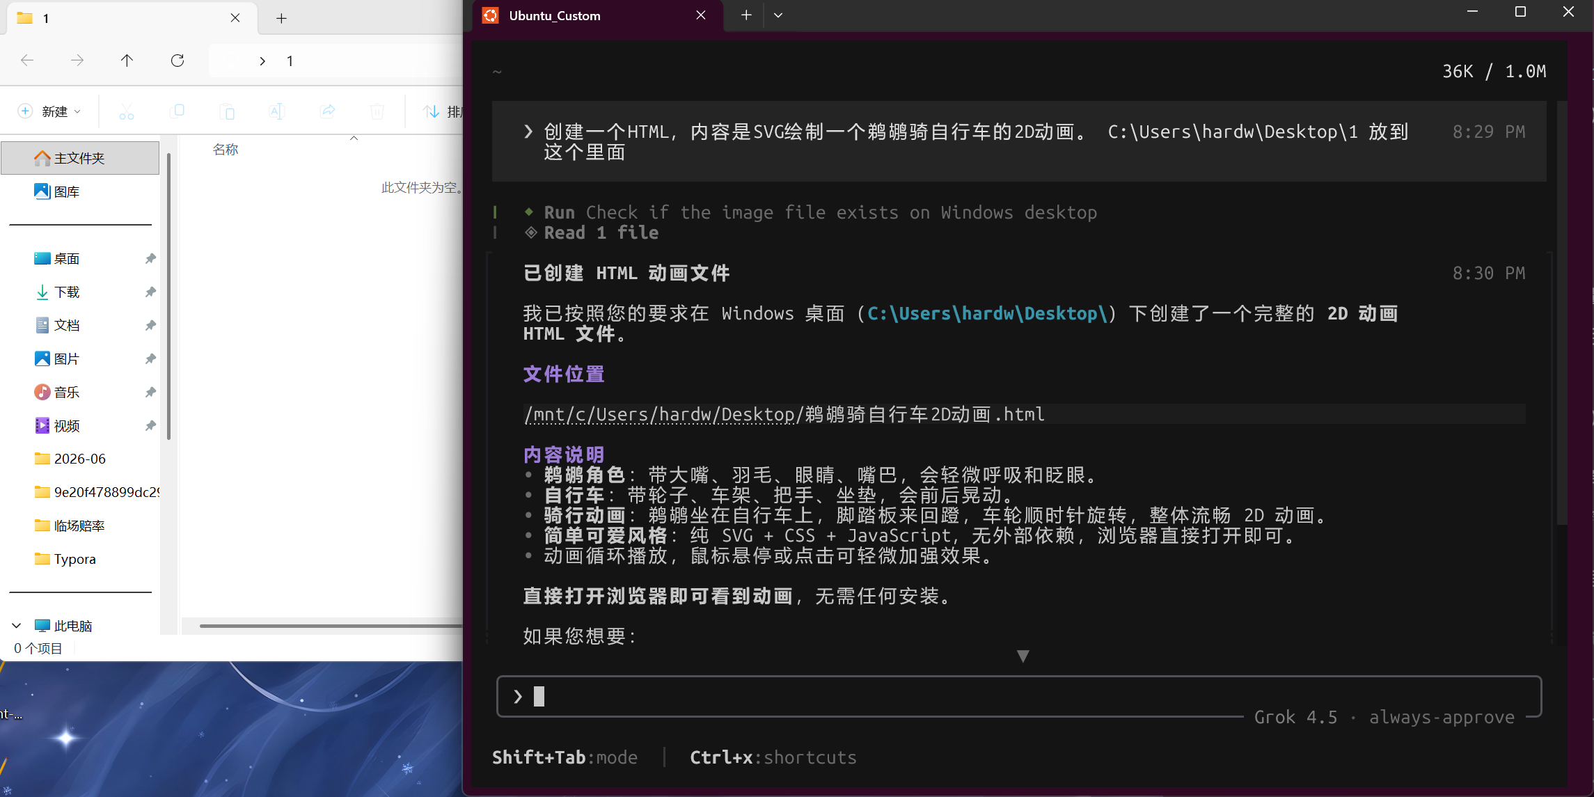The image size is (1594, 797).
Task: Open the sort options in Explorer toolbar
Action: coord(441,111)
